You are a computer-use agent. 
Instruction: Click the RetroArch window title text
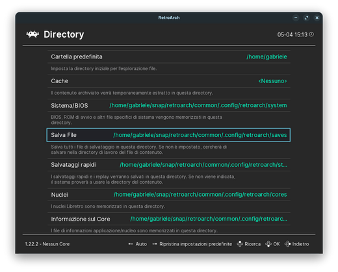pyautogui.click(x=169, y=18)
